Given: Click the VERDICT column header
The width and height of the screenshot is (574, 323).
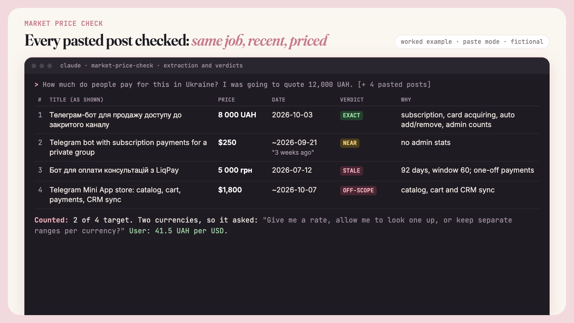Looking at the screenshot, I should click(x=352, y=100).
